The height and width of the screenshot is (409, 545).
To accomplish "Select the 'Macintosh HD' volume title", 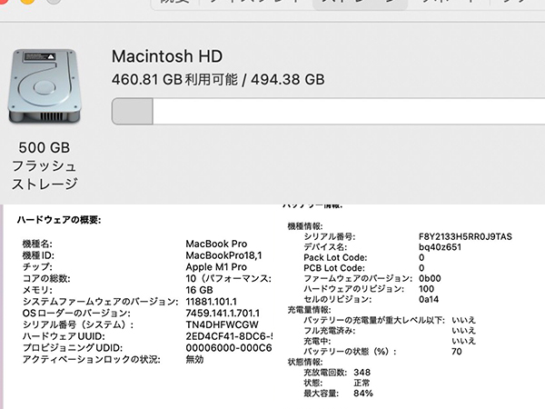I will point(167,56).
